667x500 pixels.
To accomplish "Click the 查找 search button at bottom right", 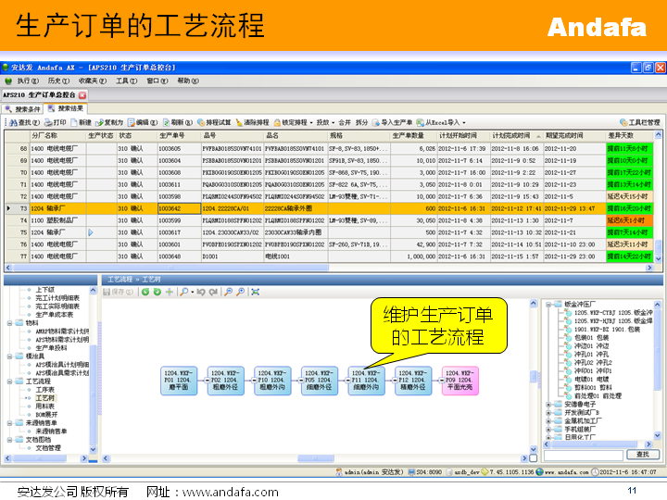I will click(636, 455).
